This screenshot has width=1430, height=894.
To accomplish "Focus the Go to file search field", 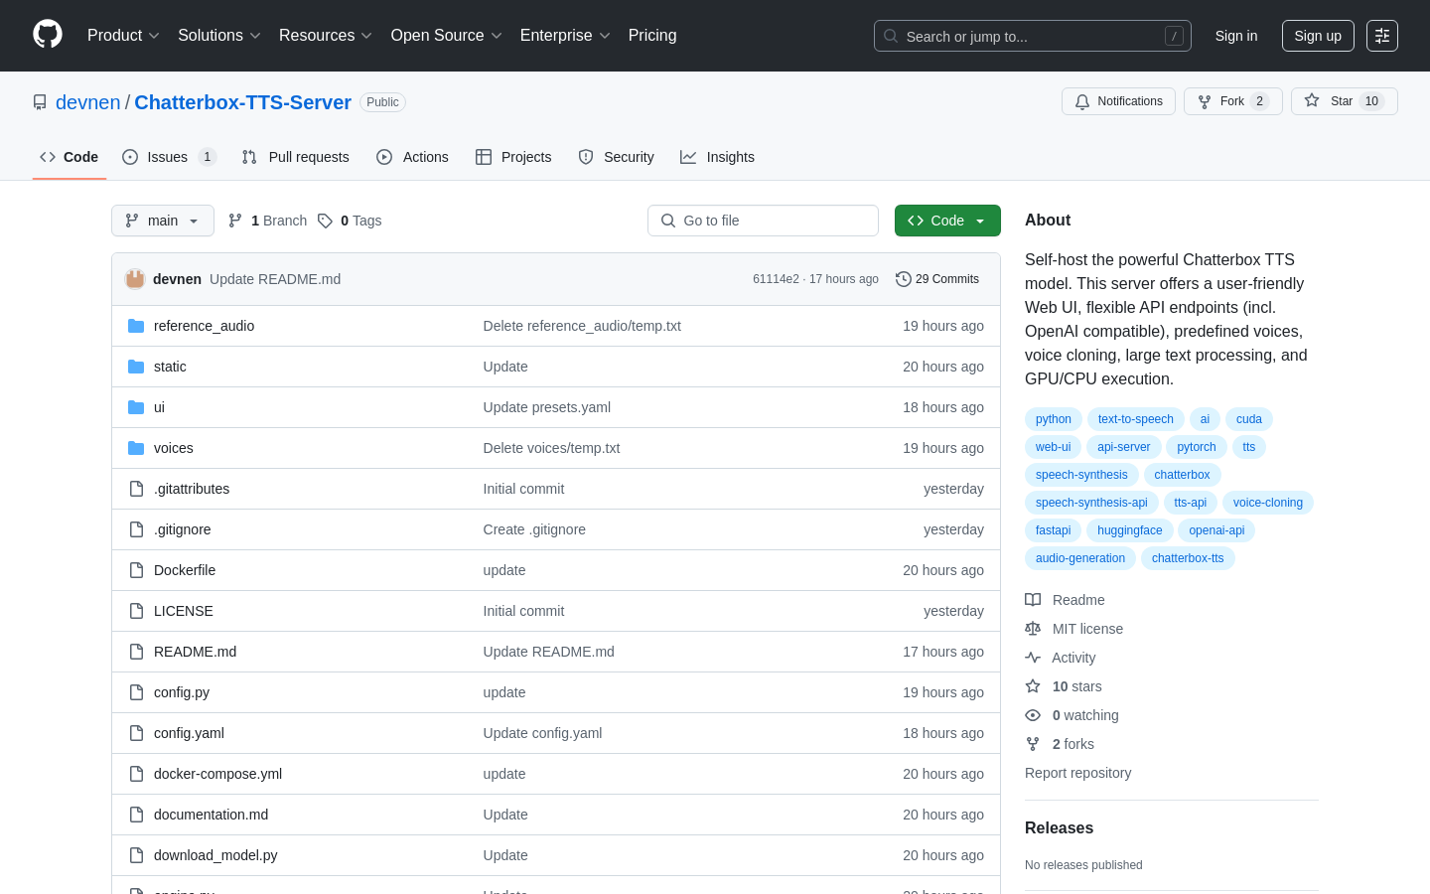I will click(763, 221).
